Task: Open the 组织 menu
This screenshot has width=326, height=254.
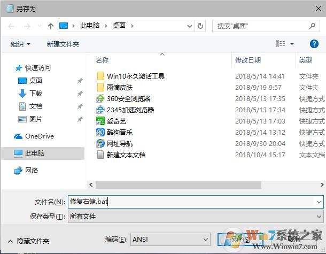Action: (21, 44)
